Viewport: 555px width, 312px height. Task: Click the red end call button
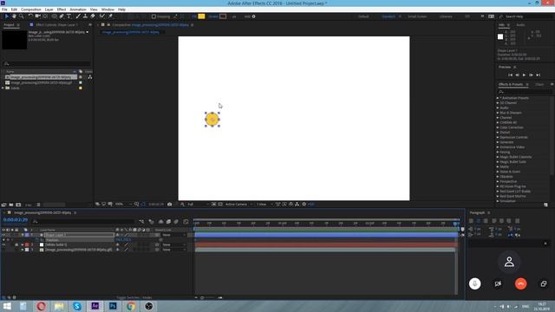520,283
